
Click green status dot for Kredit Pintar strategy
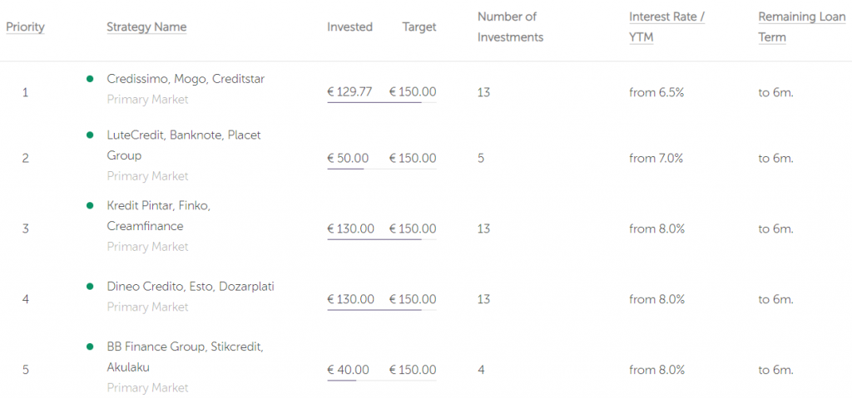[90, 205]
